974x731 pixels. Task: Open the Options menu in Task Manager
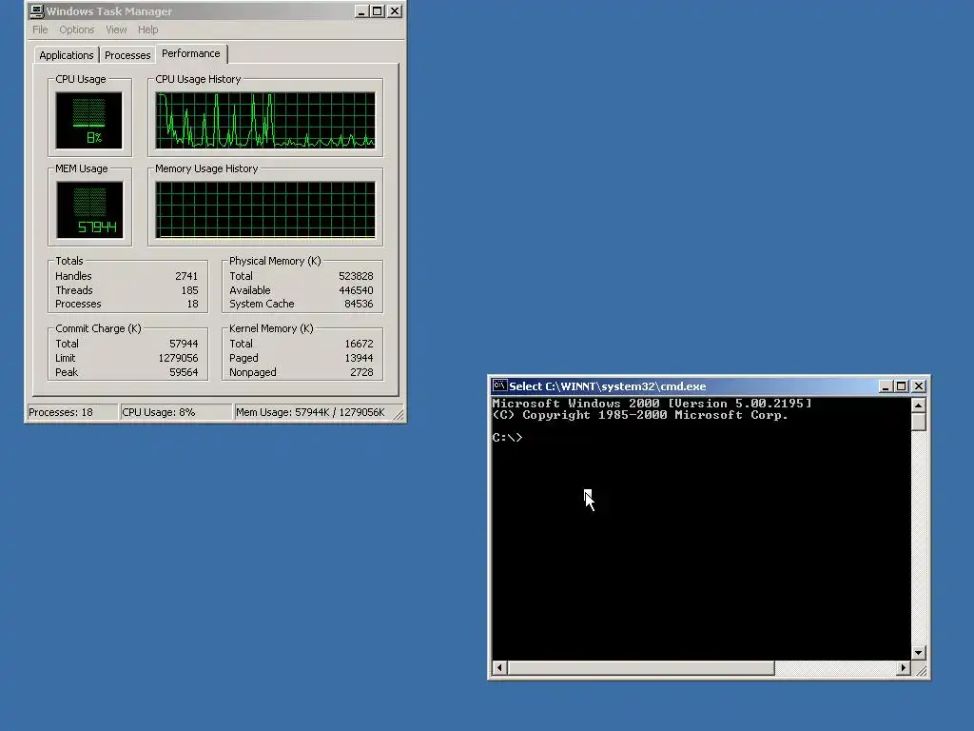coord(76,30)
